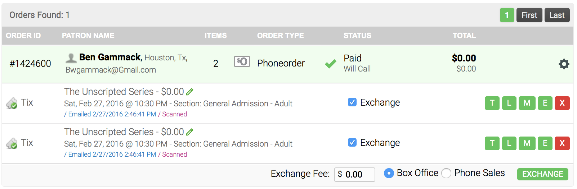Select the Phone Sales radio option

click(x=446, y=173)
